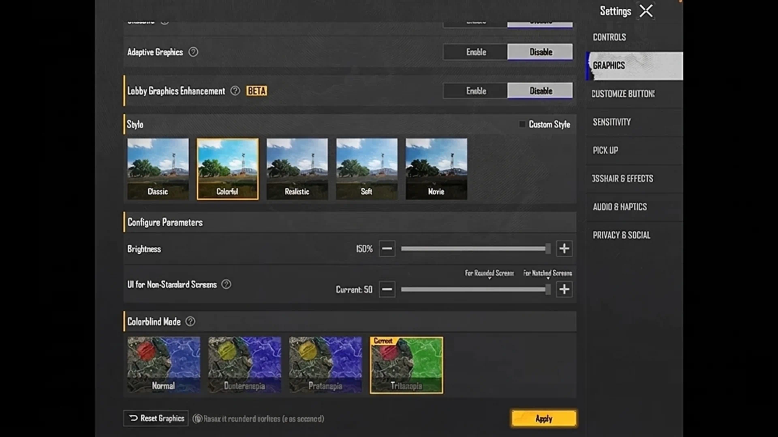Screen dimensions: 778x437
Task: Open Adaptive Graphics help icon
Action: (193, 52)
